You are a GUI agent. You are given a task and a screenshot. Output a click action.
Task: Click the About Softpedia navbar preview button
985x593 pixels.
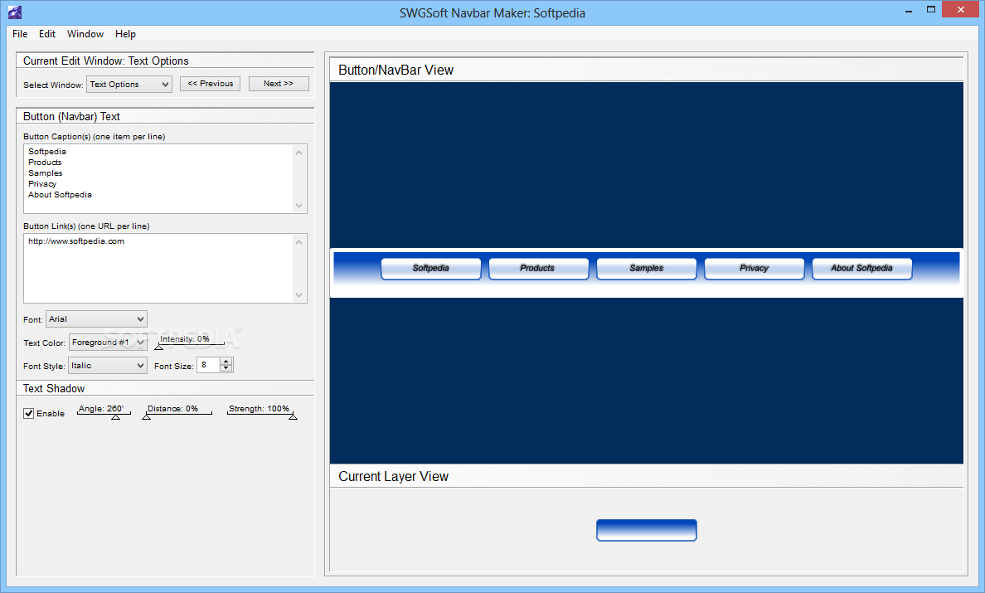click(x=862, y=268)
